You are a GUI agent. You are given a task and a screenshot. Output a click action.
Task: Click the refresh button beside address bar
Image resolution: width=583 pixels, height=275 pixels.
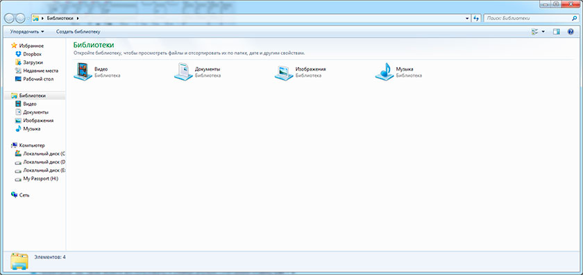(476, 18)
